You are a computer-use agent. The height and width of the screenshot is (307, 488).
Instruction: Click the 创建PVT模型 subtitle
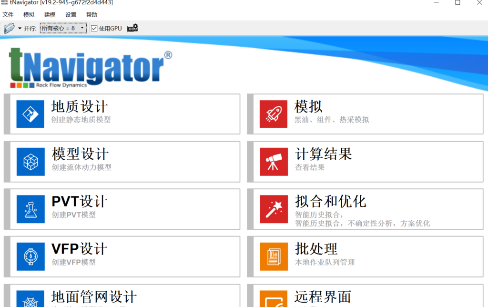click(74, 215)
